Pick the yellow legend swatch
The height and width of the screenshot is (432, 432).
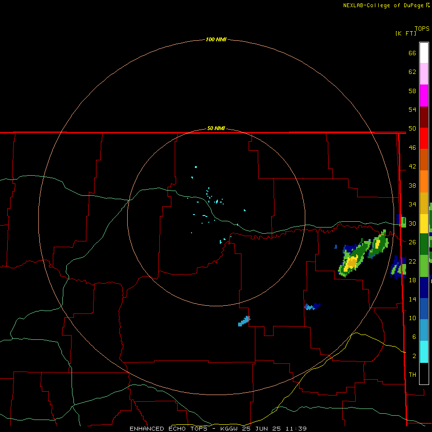[x=424, y=224]
